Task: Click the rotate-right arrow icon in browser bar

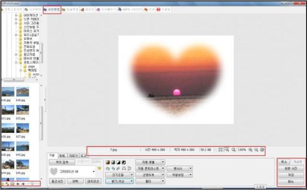Action: (23, 184)
